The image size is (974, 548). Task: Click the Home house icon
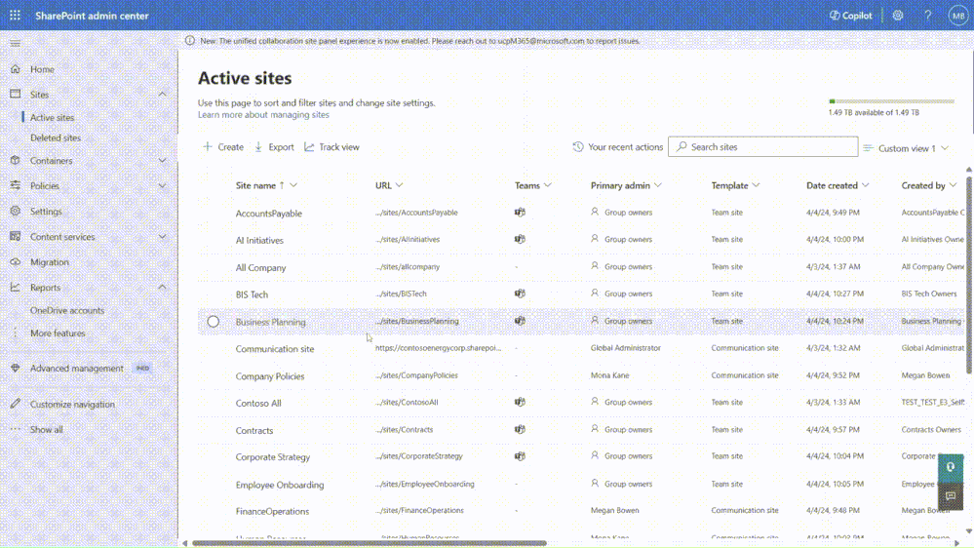[16, 69]
